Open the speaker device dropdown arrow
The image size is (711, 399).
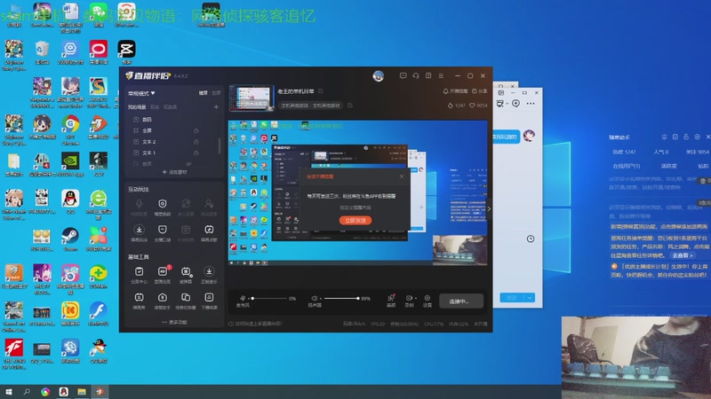[320, 299]
